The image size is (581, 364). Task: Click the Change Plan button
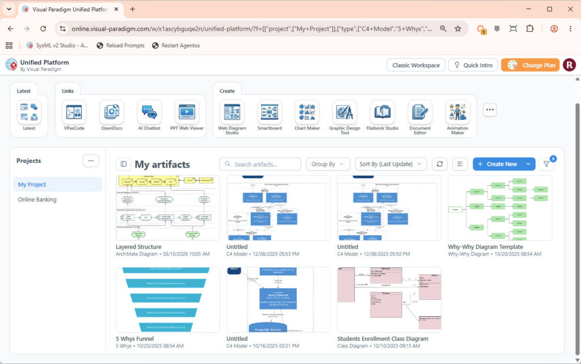pyautogui.click(x=531, y=65)
